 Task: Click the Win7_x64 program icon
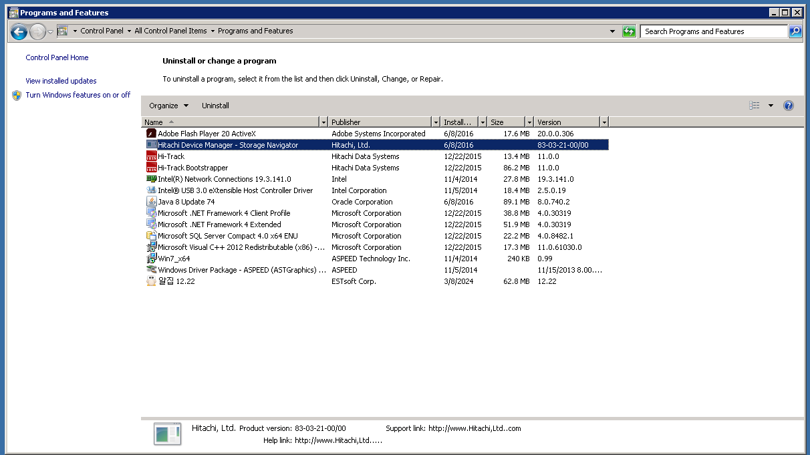tap(151, 259)
